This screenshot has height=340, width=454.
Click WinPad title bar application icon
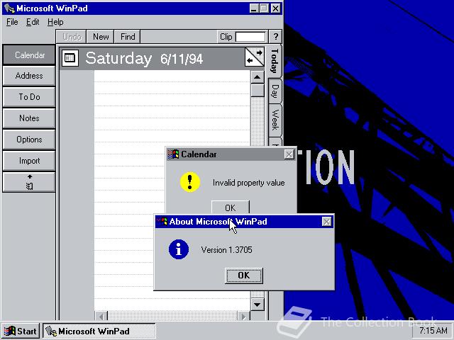tap(9, 8)
